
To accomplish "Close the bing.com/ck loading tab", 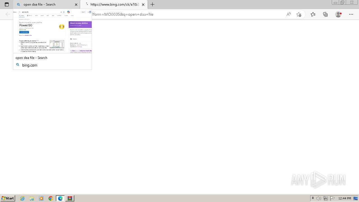I will pos(143,4).
